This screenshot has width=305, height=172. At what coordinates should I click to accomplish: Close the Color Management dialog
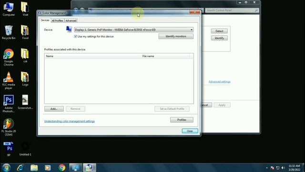pos(190,131)
